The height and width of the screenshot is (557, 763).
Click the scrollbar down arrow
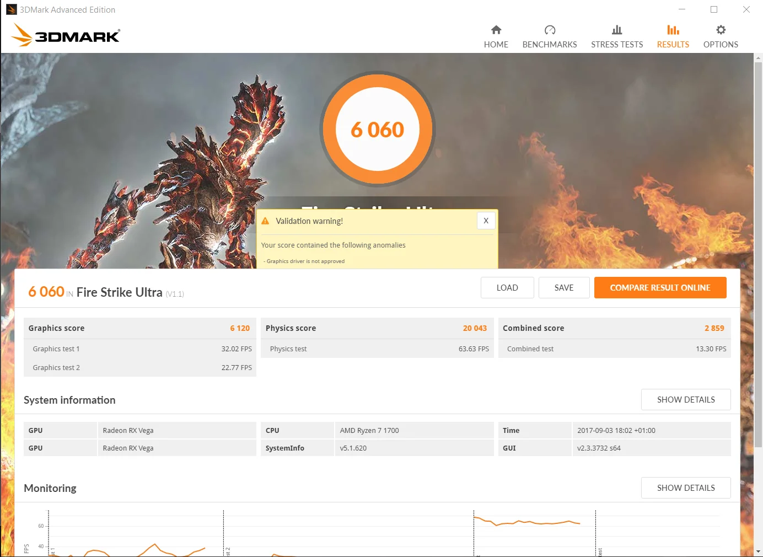tap(759, 551)
